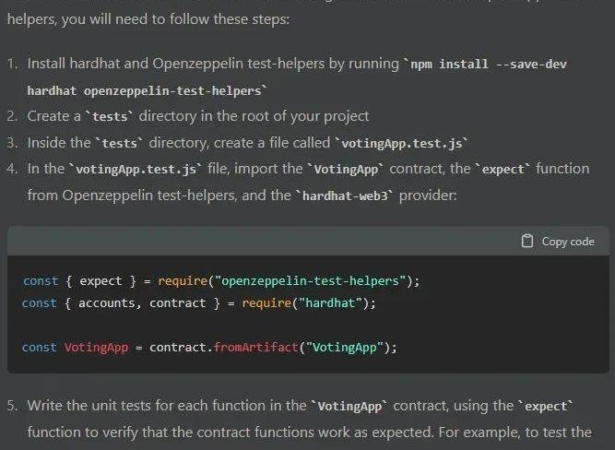Click the 'hardhat-web3' inline code
The height and width of the screenshot is (450, 615).
click(345, 195)
